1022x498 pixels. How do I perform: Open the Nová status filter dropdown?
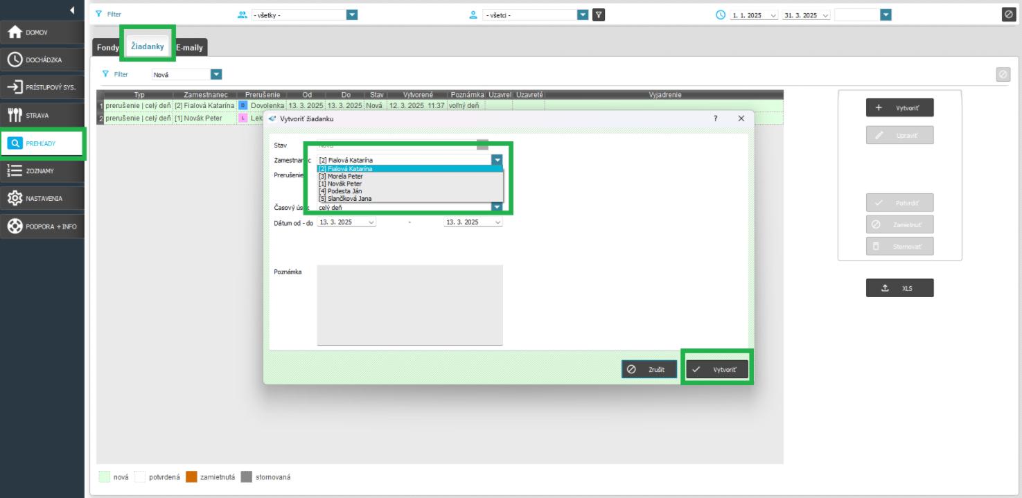pyautogui.click(x=216, y=74)
